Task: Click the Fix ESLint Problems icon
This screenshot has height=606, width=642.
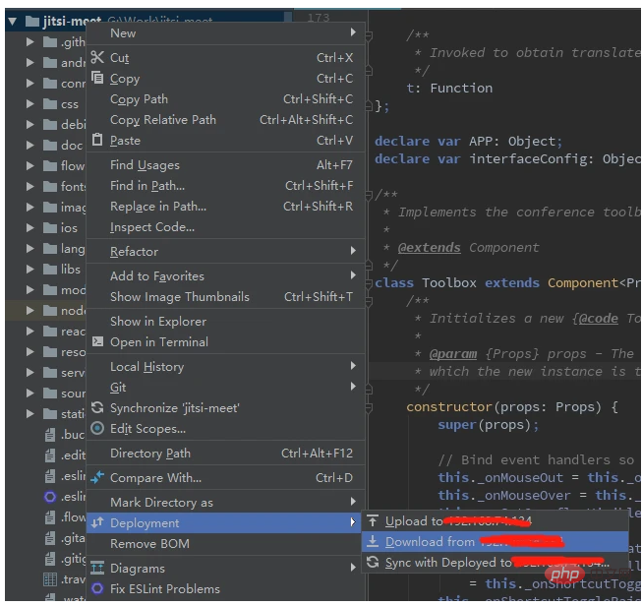Action: [97, 588]
